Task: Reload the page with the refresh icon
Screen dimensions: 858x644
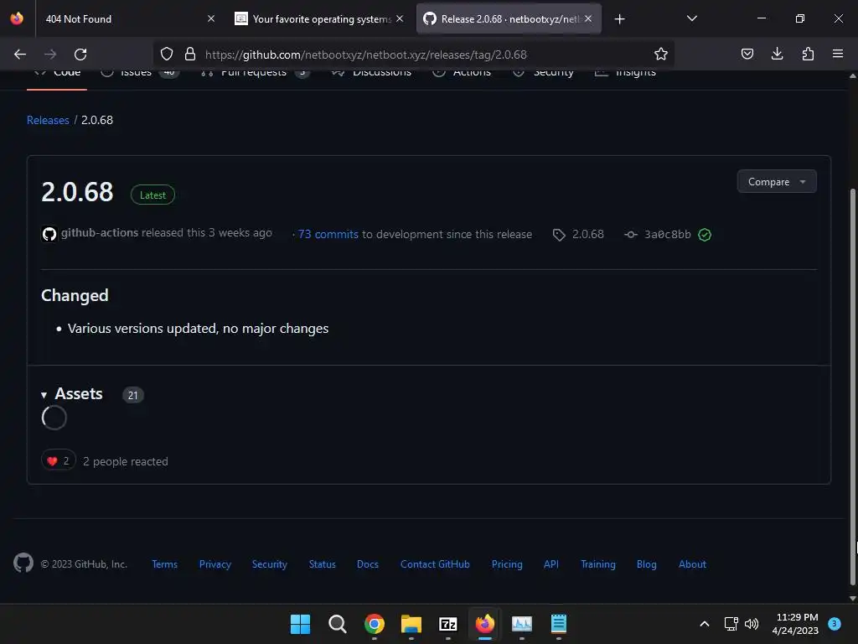Action: [80, 55]
